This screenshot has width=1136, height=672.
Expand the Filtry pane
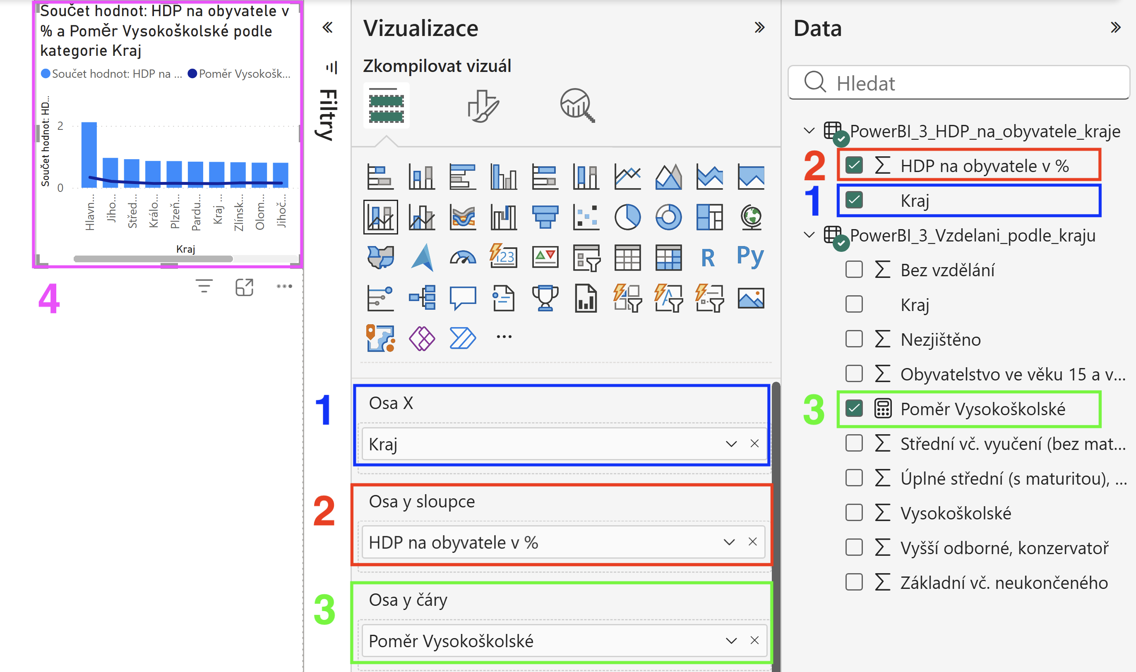click(x=327, y=28)
